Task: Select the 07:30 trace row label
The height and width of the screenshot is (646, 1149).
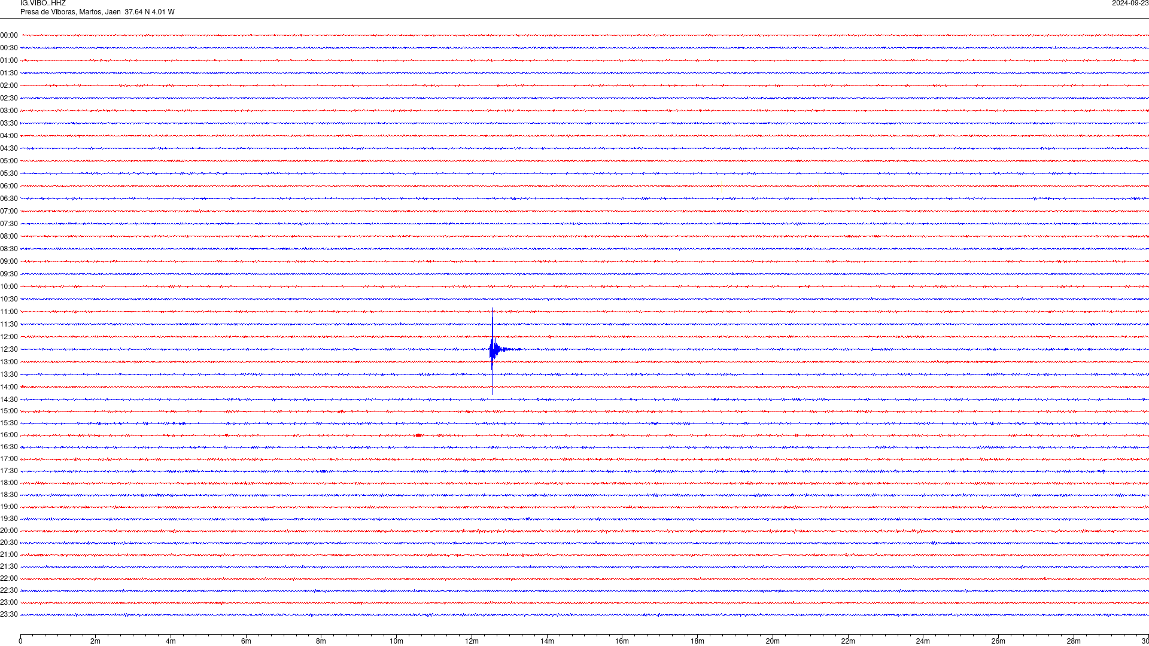Action: [x=9, y=224]
